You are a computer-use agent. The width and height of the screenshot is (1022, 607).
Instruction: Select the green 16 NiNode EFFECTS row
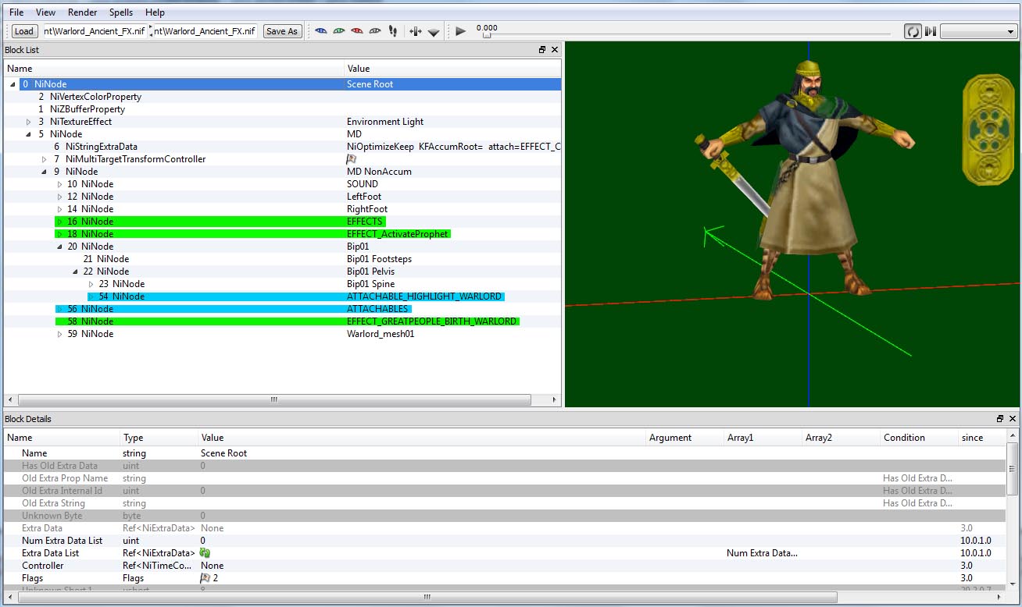282,222
